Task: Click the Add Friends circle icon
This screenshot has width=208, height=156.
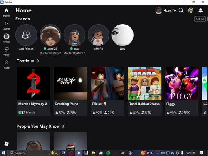Action: (26, 35)
